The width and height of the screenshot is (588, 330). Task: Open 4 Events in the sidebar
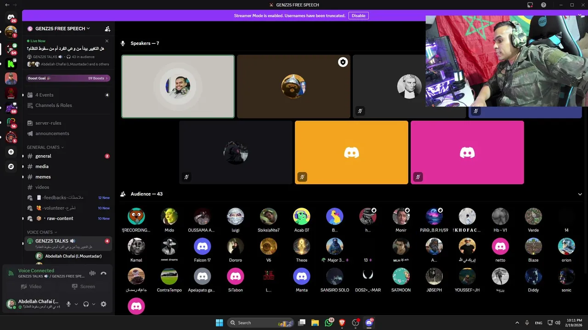(68, 95)
